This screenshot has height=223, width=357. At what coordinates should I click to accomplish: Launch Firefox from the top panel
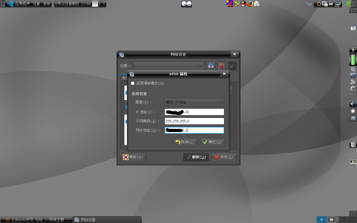(250, 4)
